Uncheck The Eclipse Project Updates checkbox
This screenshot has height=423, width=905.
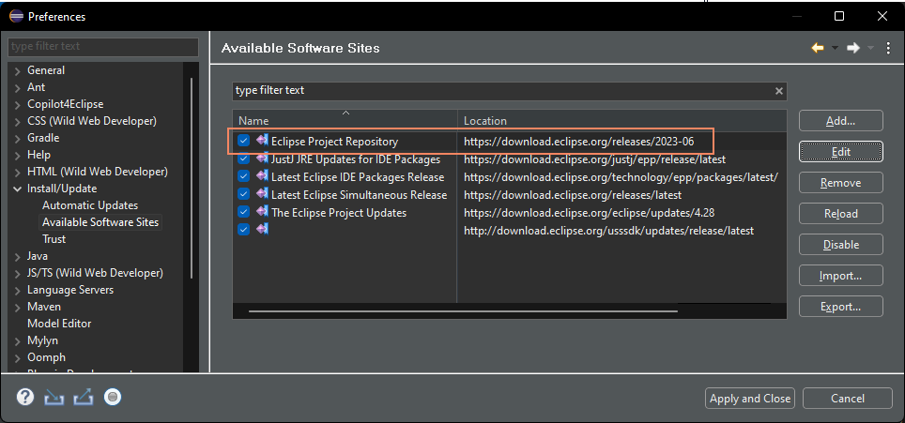(x=243, y=212)
